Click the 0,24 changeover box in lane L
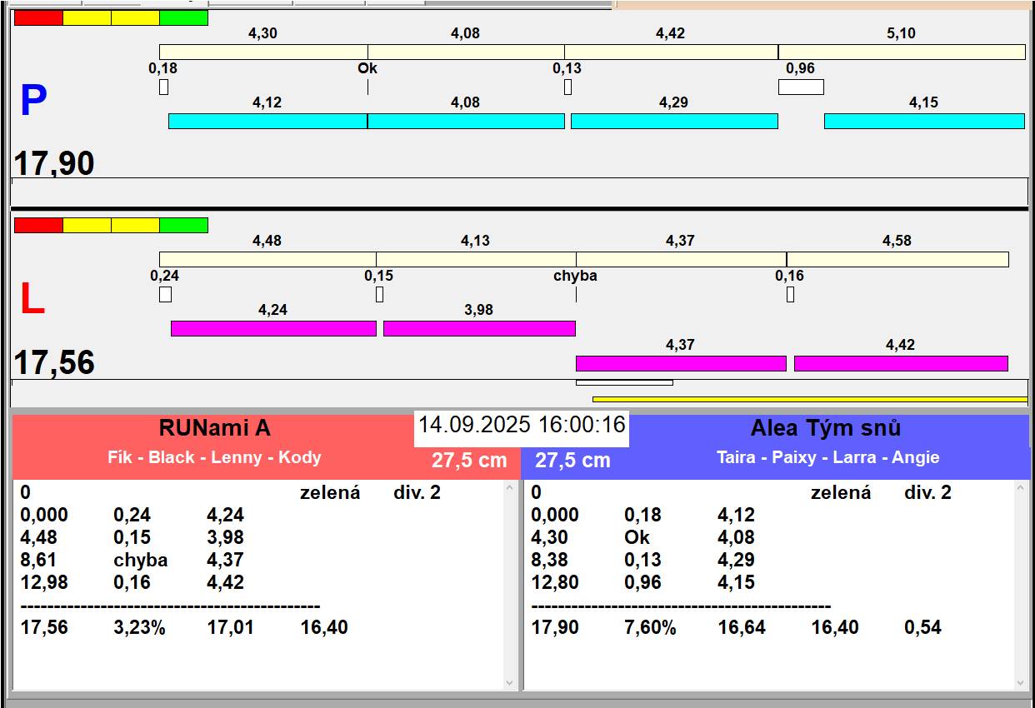This screenshot has width=1035, height=708. [x=165, y=294]
